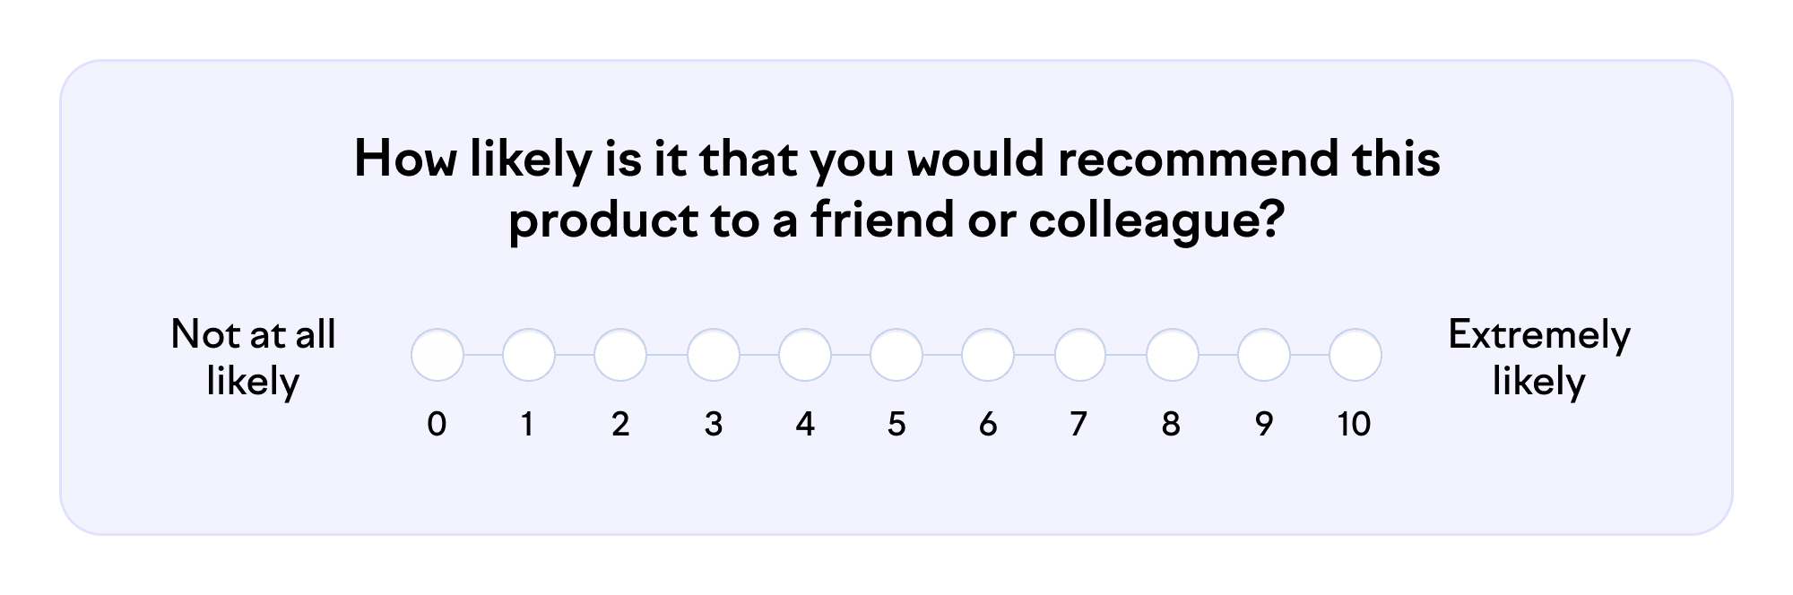1793x595 pixels.
Task: Choose the highest rating, 10
Action: click(x=1356, y=356)
